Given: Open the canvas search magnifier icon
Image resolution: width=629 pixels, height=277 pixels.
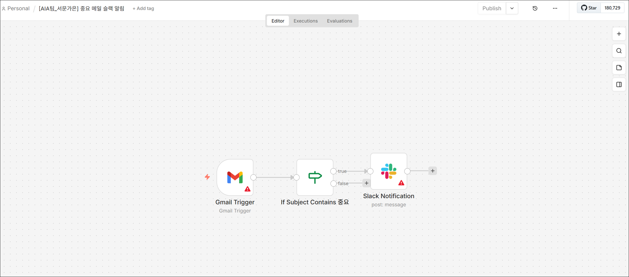Looking at the screenshot, I should coord(619,51).
